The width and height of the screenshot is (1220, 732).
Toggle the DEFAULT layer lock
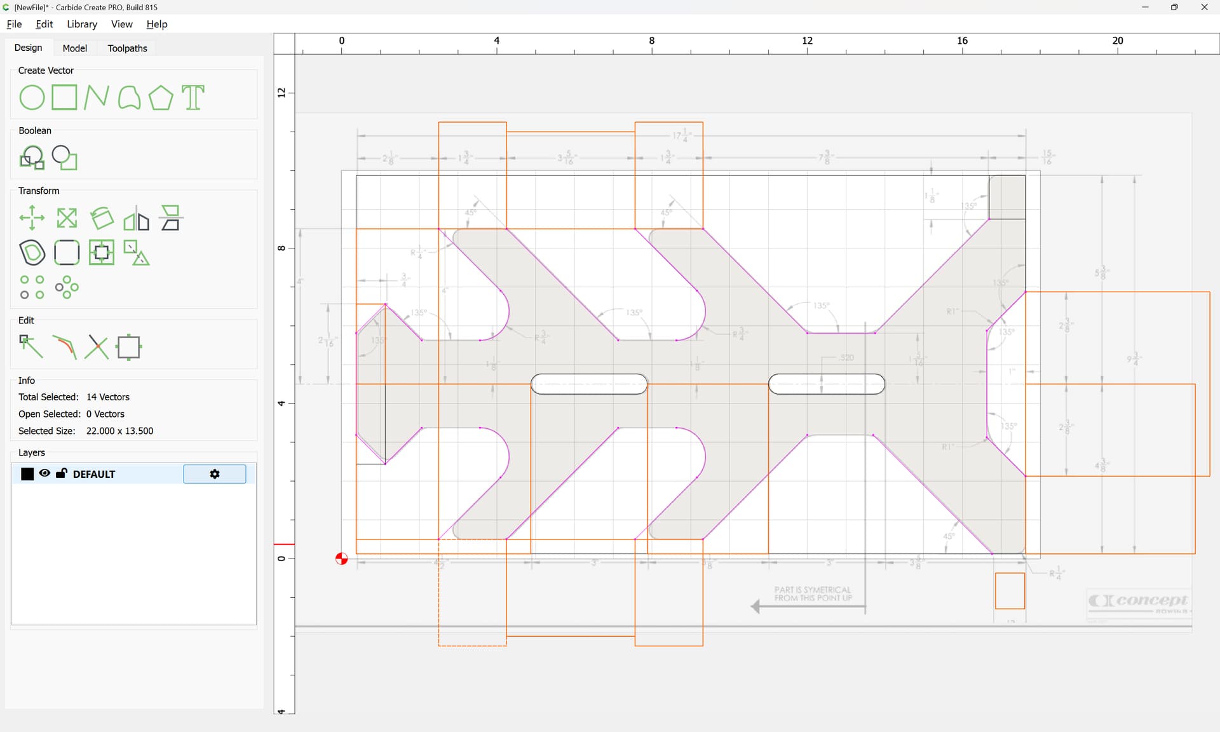point(62,473)
